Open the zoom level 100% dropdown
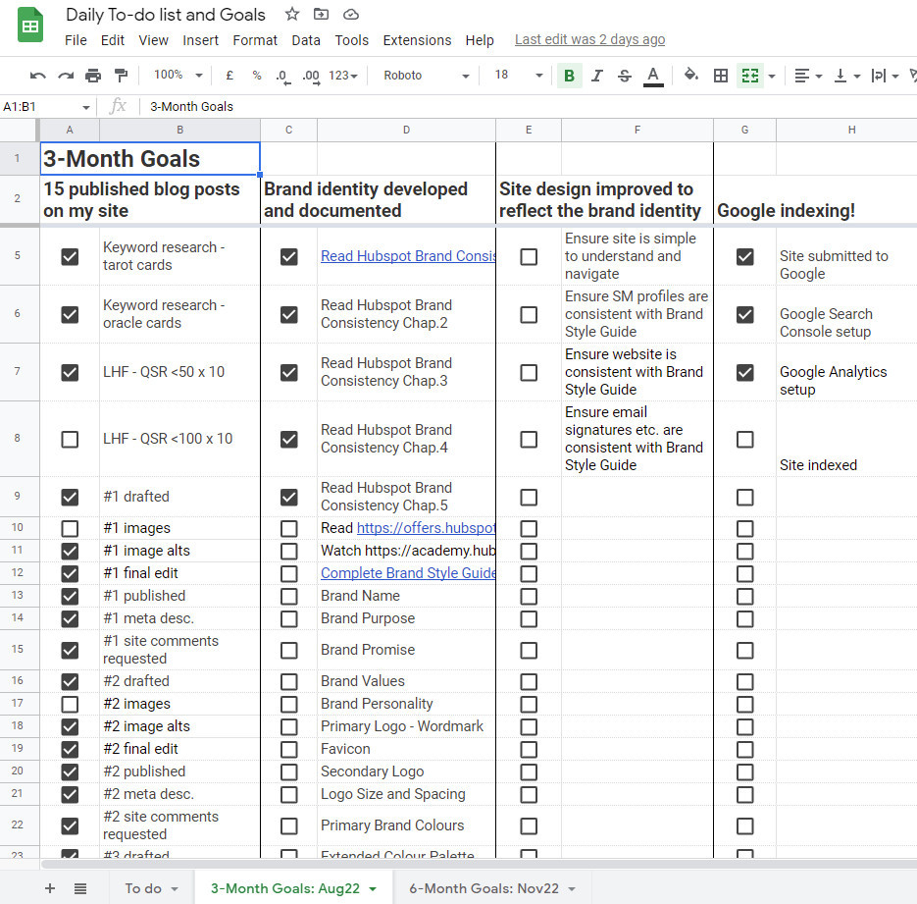 178,76
